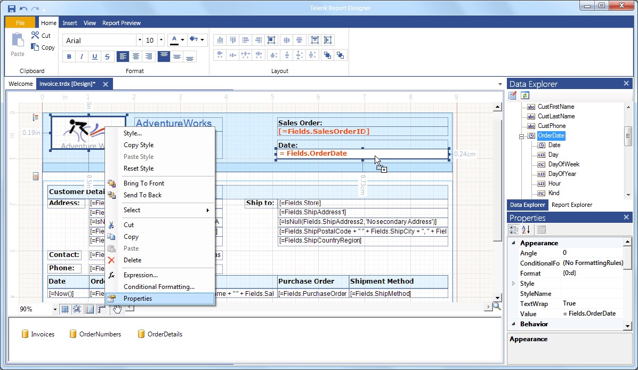Expand the Style property
This screenshot has height=370, width=638.
513,283
